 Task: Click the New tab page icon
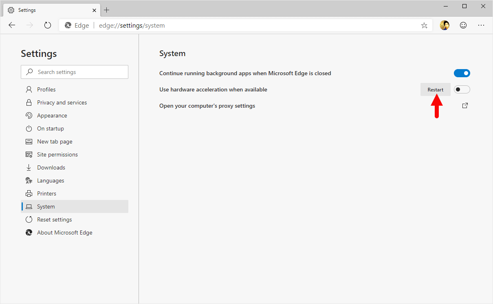pyautogui.click(x=29, y=141)
